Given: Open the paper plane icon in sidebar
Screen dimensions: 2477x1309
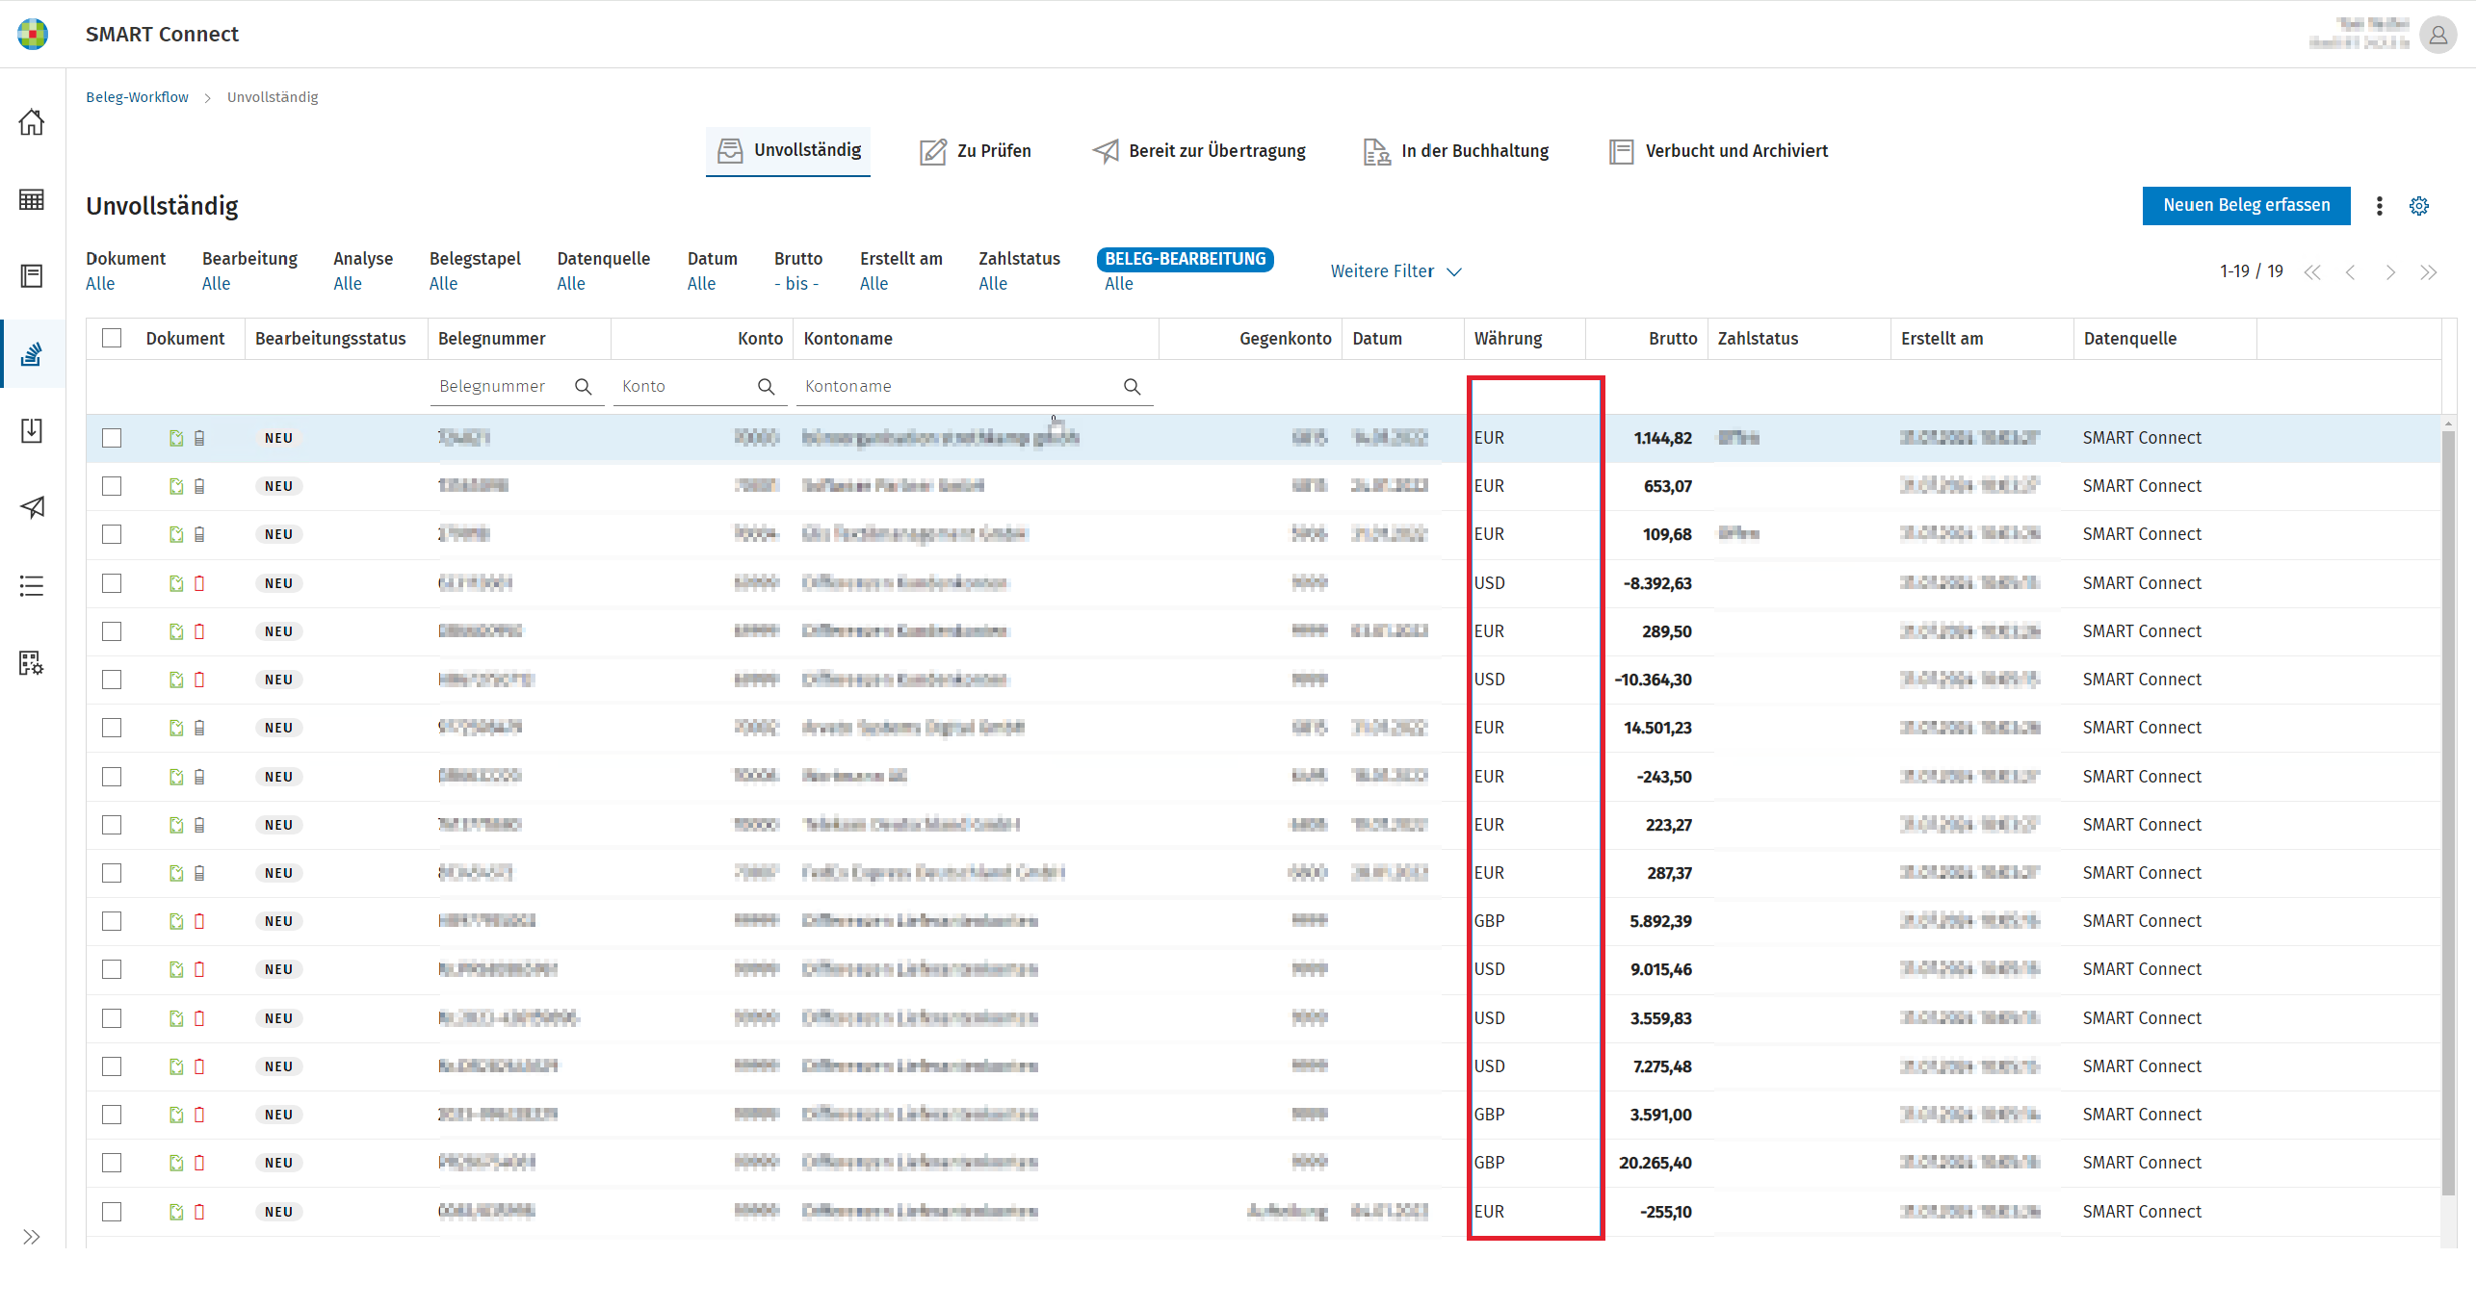Looking at the screenshot, I should (32, 507).
